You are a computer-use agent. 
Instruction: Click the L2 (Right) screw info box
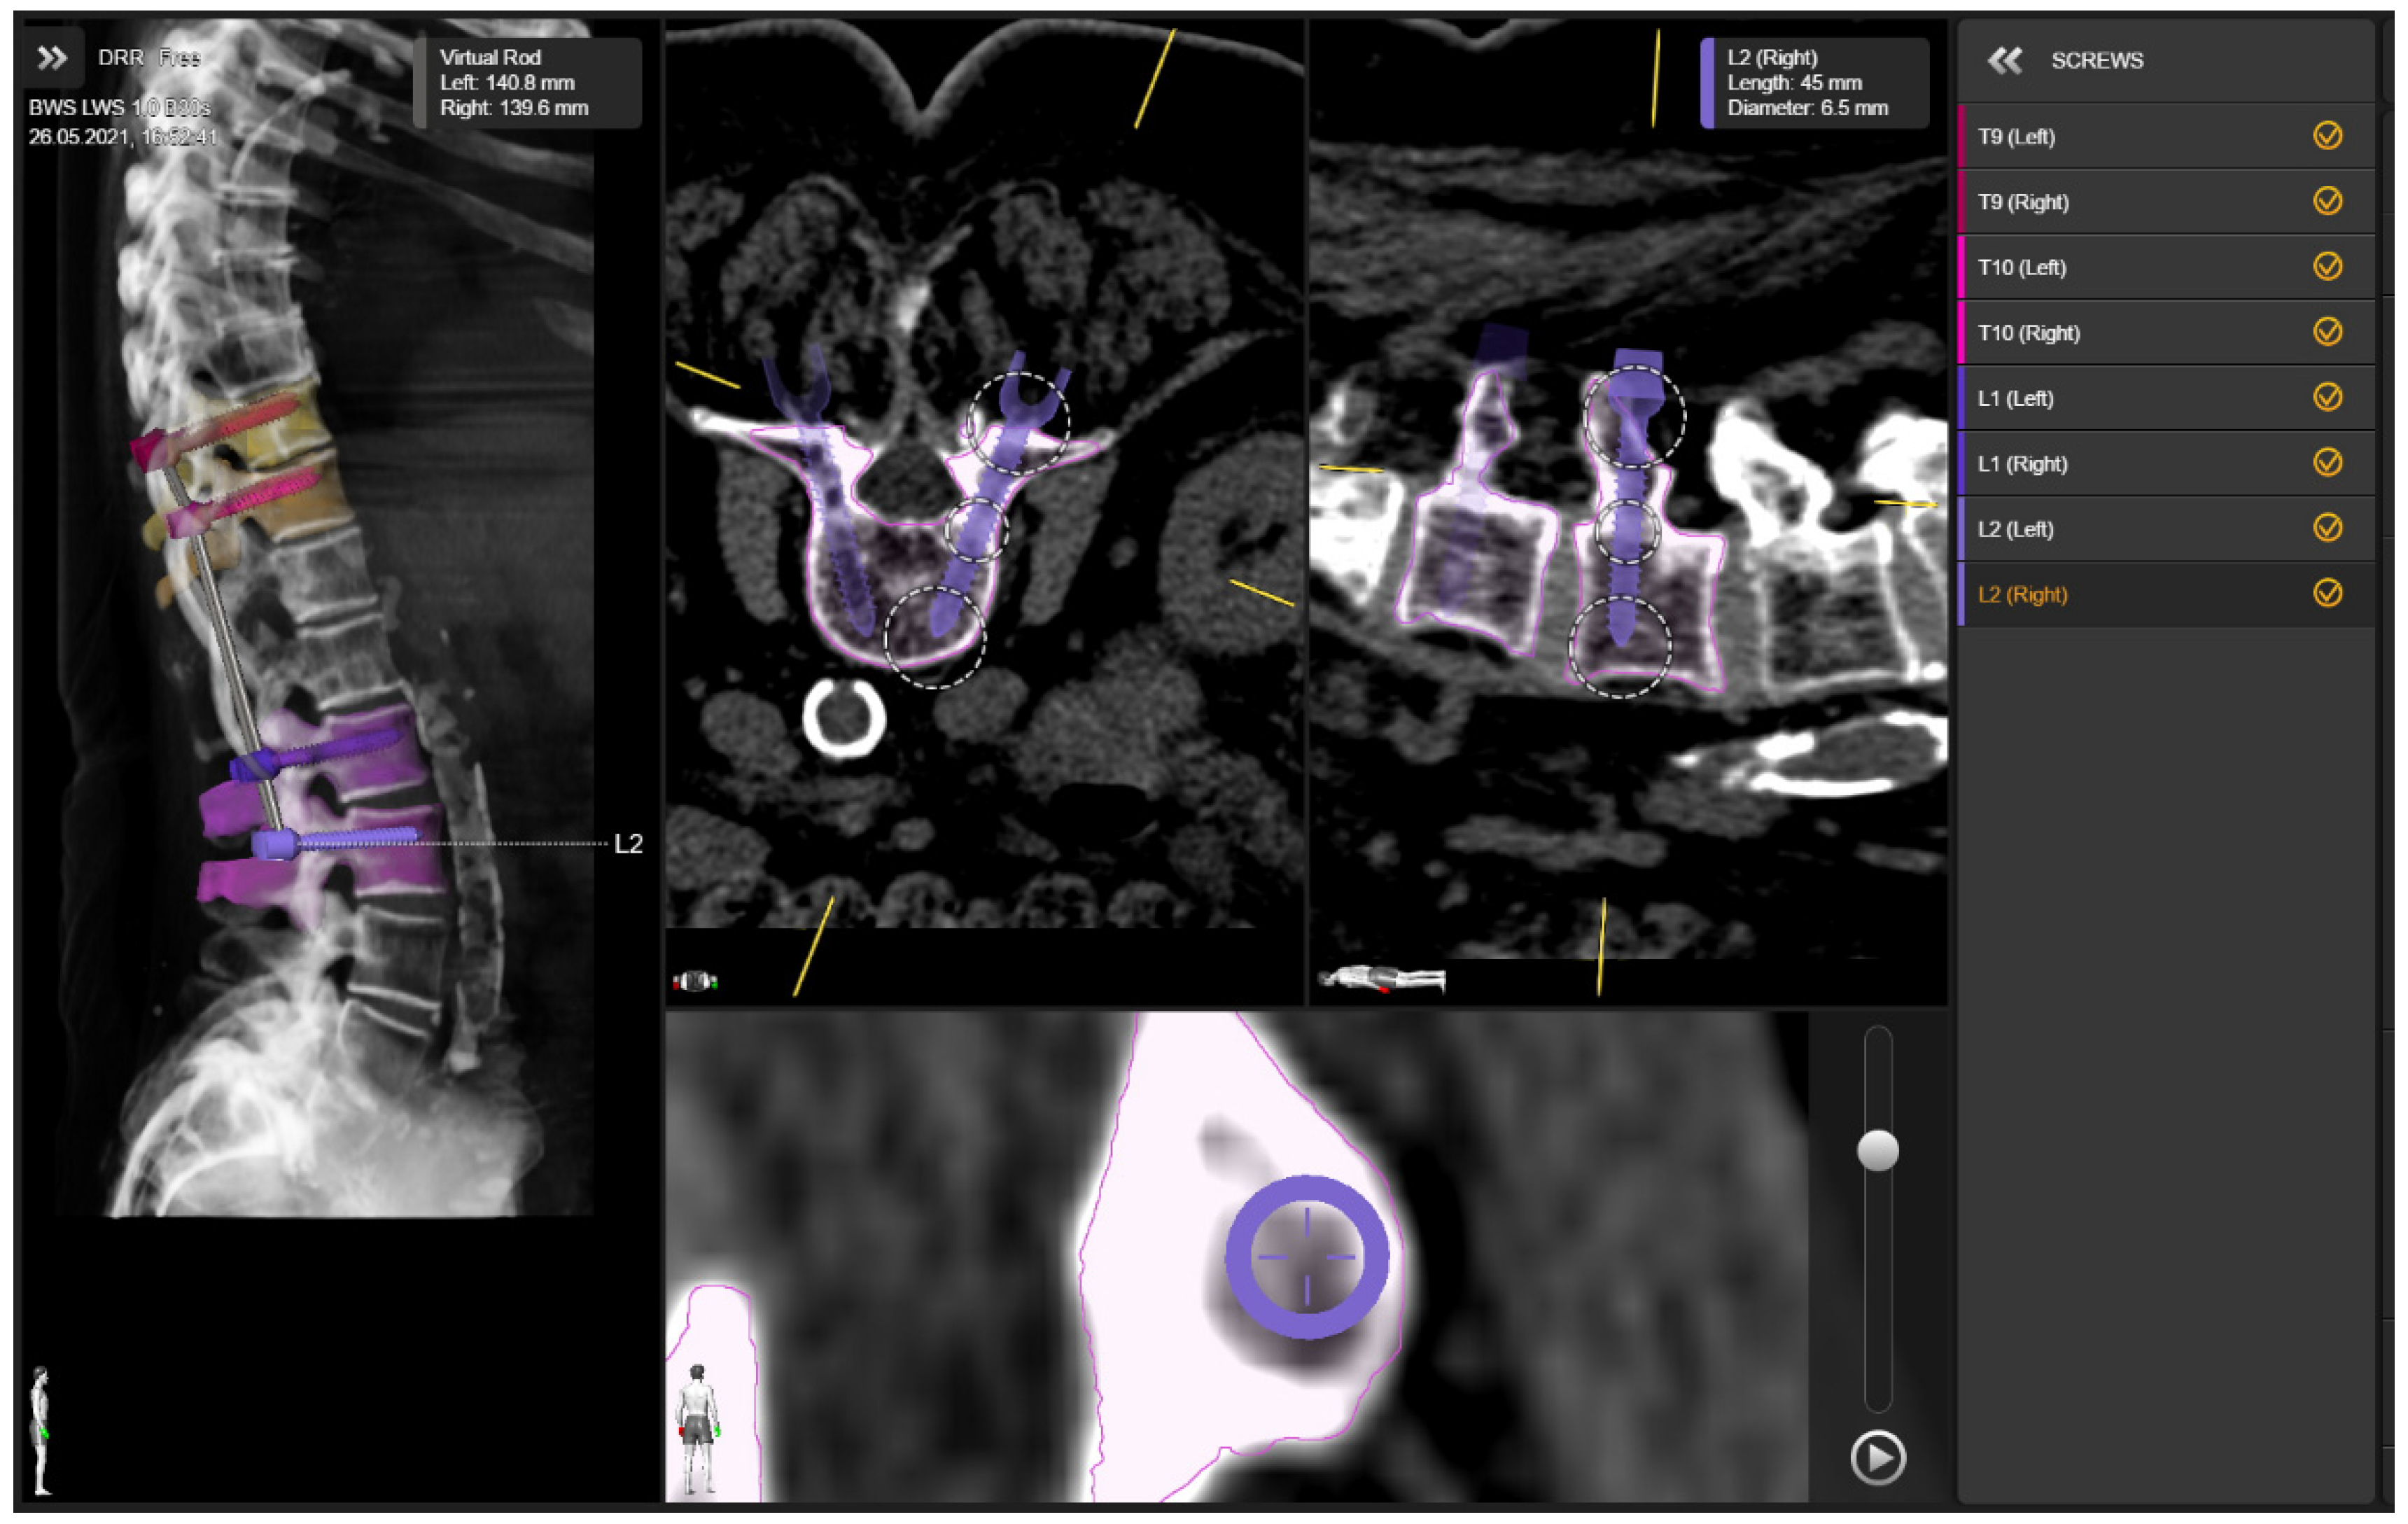pos(1814,83)
